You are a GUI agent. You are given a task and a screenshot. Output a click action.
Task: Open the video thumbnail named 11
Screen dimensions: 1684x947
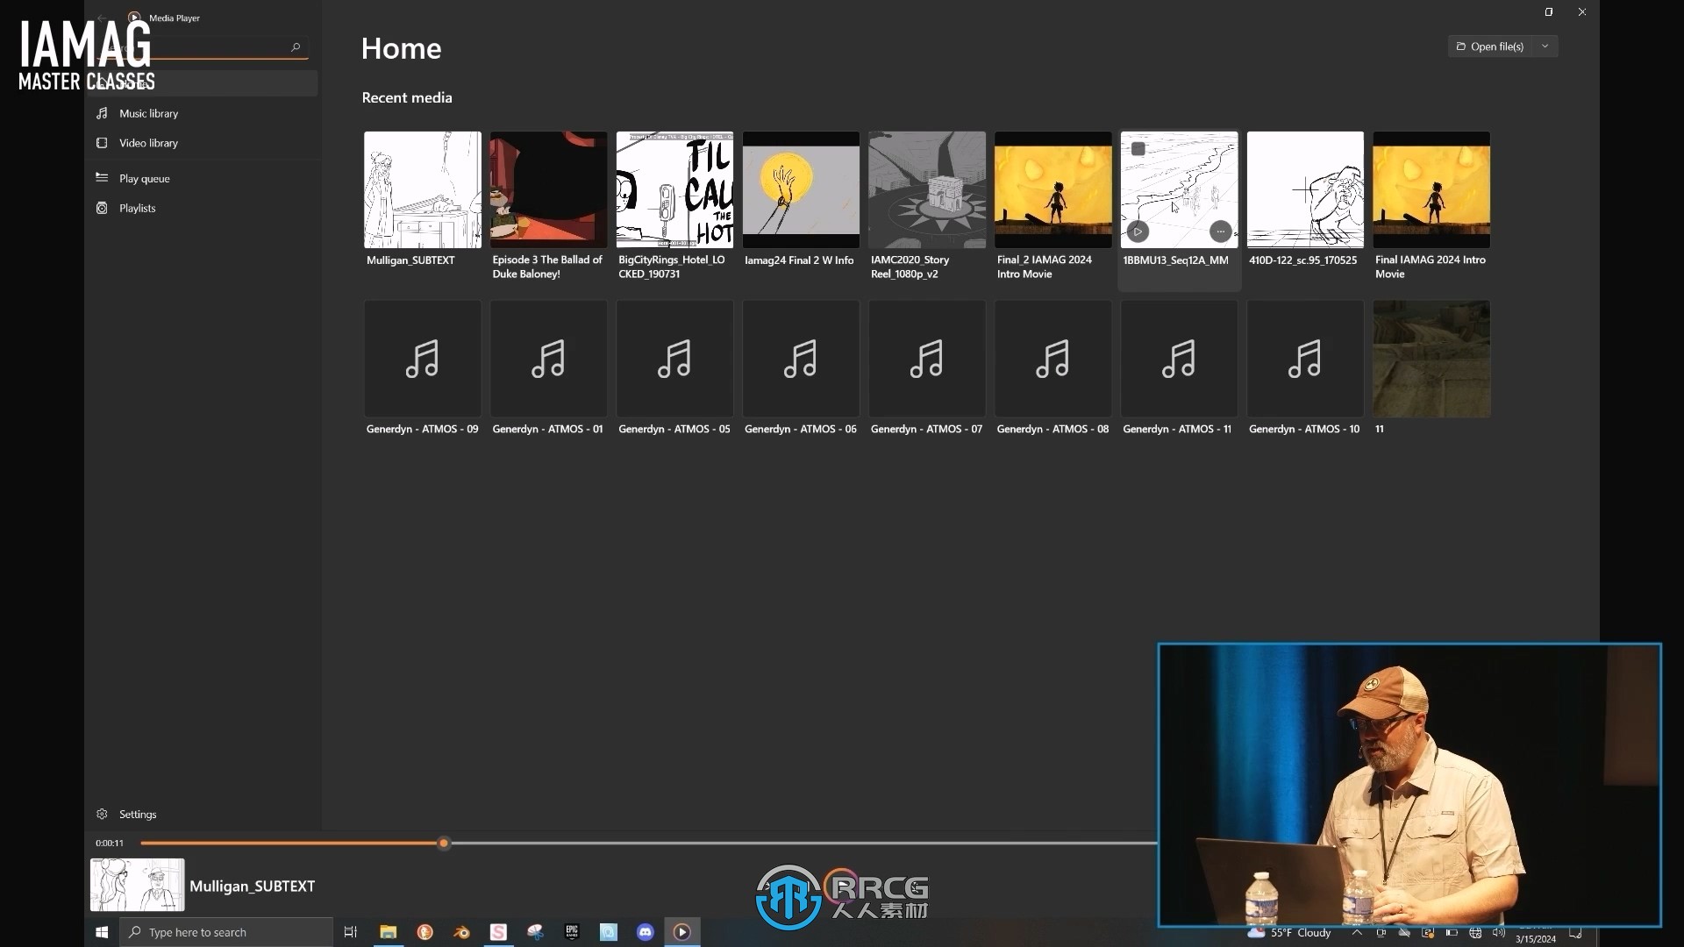(x=1431, y=359)
